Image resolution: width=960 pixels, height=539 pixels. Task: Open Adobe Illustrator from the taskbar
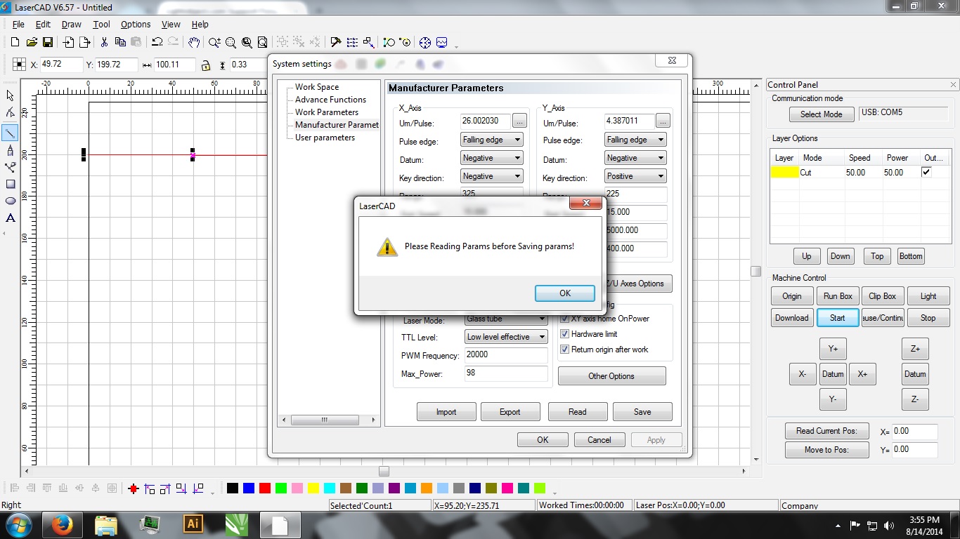[193, 524]
